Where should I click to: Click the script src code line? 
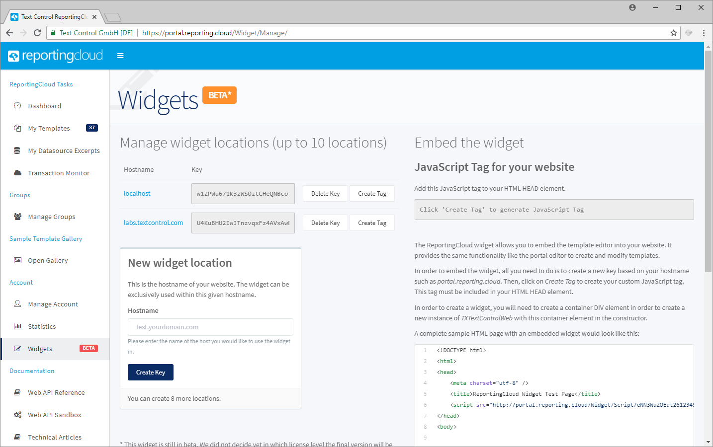565,405
